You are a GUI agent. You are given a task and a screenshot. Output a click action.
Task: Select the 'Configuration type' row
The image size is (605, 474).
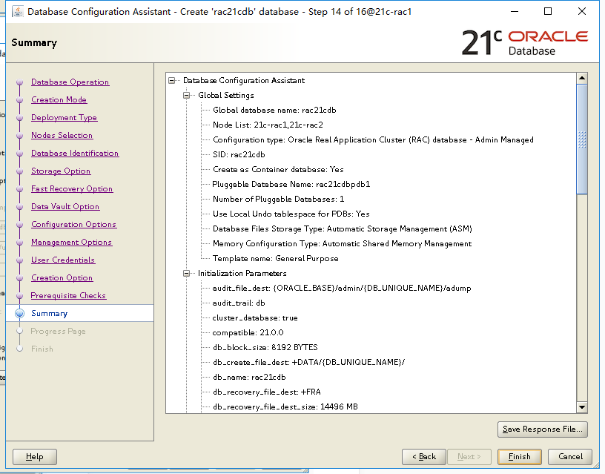pos(373,139)
